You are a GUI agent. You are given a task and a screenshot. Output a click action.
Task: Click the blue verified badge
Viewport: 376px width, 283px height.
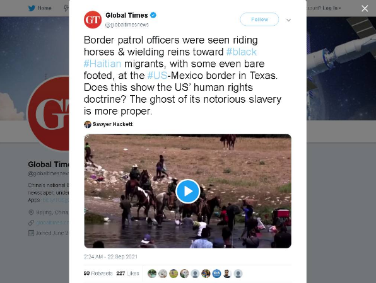click(x=153, y=15)
